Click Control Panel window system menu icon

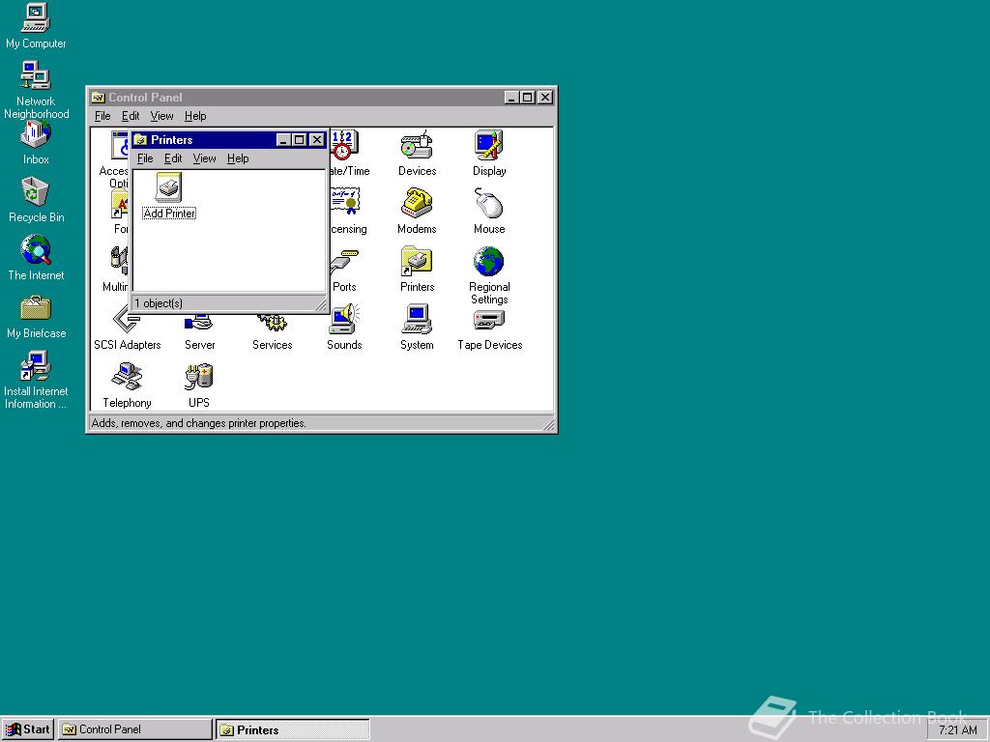point(98,98)
